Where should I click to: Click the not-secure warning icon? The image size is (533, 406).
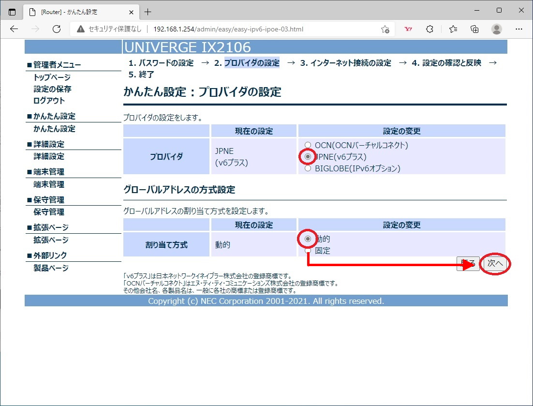coord(81,29)
